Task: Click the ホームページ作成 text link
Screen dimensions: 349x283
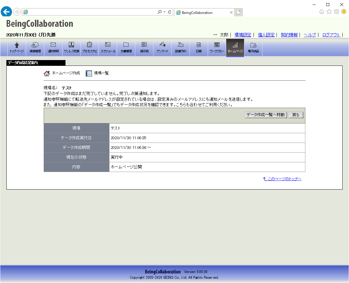Action: pos(66,73)
